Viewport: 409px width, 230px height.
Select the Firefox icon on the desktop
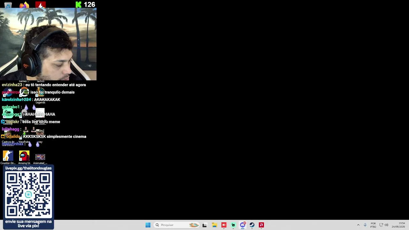[24, 5]
